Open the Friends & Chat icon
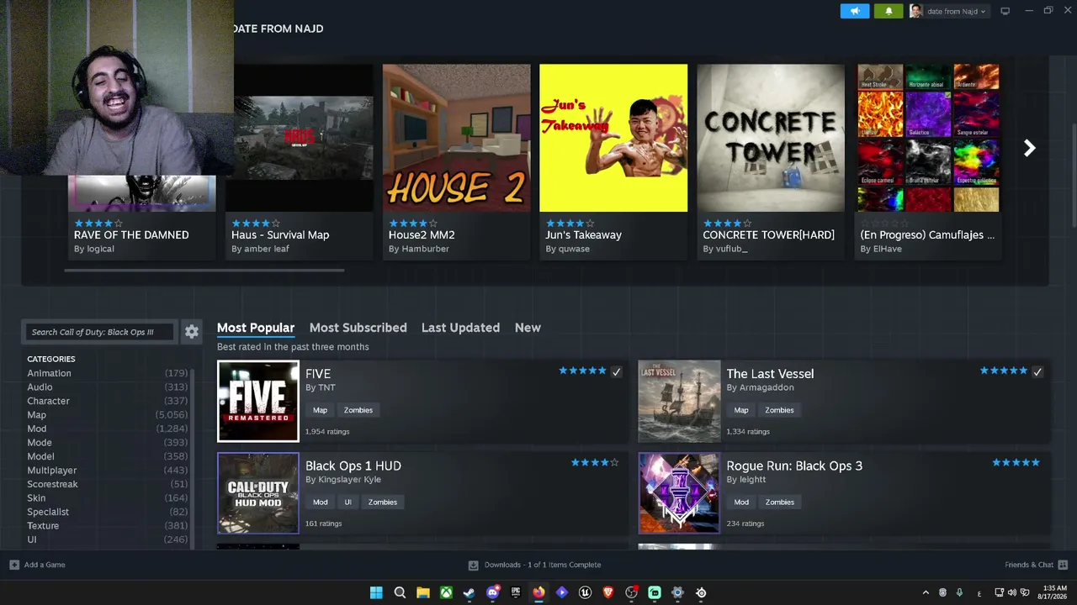1077x605 pixels. point(1063,565)
